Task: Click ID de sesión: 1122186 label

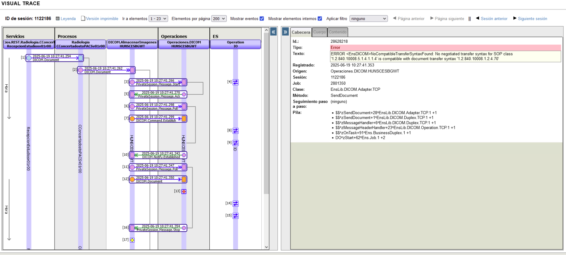Action: (x=28, y=19)
